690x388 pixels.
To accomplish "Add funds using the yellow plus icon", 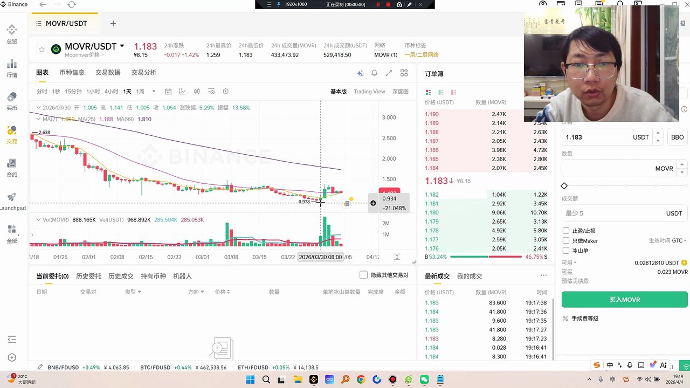I will pyautogui.click(x=685, y=263).
